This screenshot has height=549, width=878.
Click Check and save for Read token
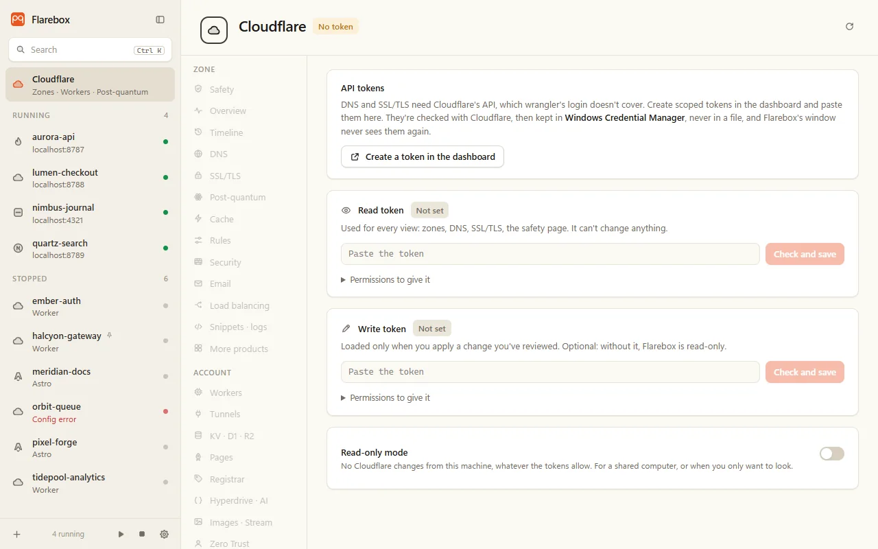(805, 254)
